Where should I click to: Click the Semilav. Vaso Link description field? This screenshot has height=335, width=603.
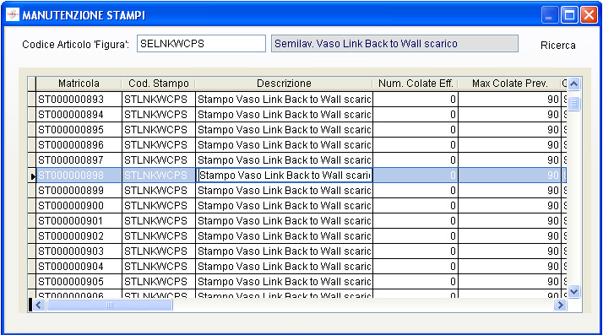coord(394,43)
